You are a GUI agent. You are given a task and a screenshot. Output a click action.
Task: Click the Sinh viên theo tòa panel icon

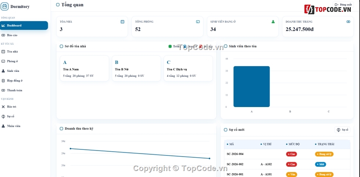click(226, 46)
